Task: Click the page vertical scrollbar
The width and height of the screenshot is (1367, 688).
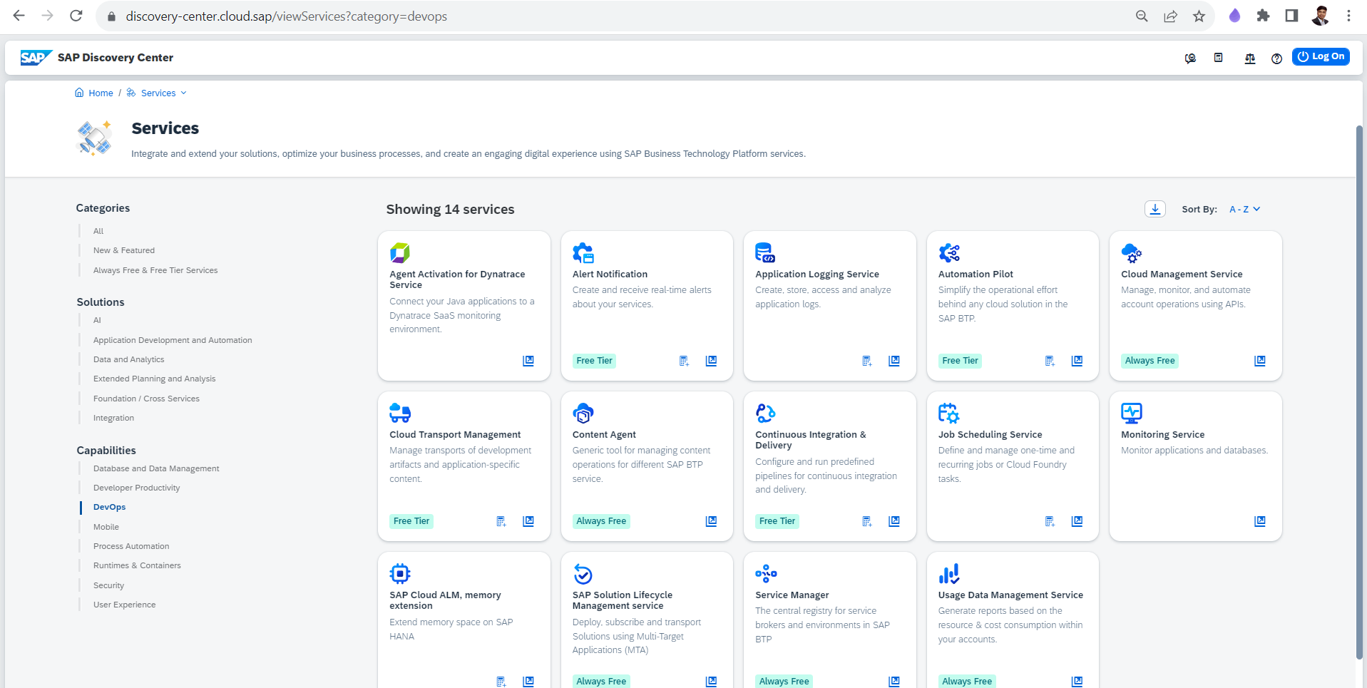Action: pyautogui.click(x=1359, y=392)
